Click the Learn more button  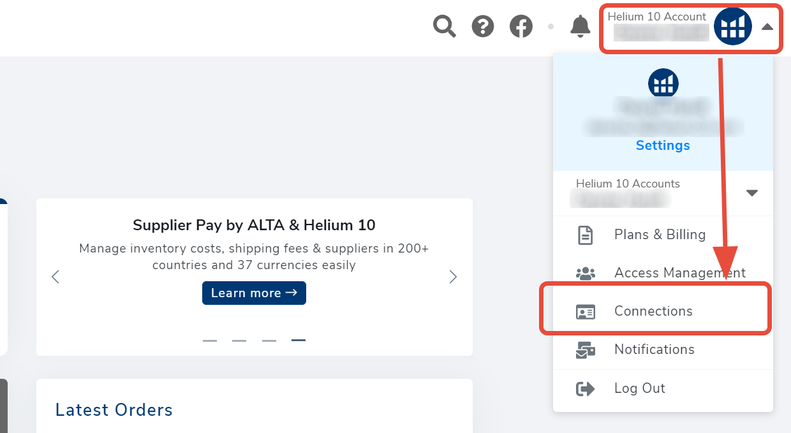tap(254, 293)
